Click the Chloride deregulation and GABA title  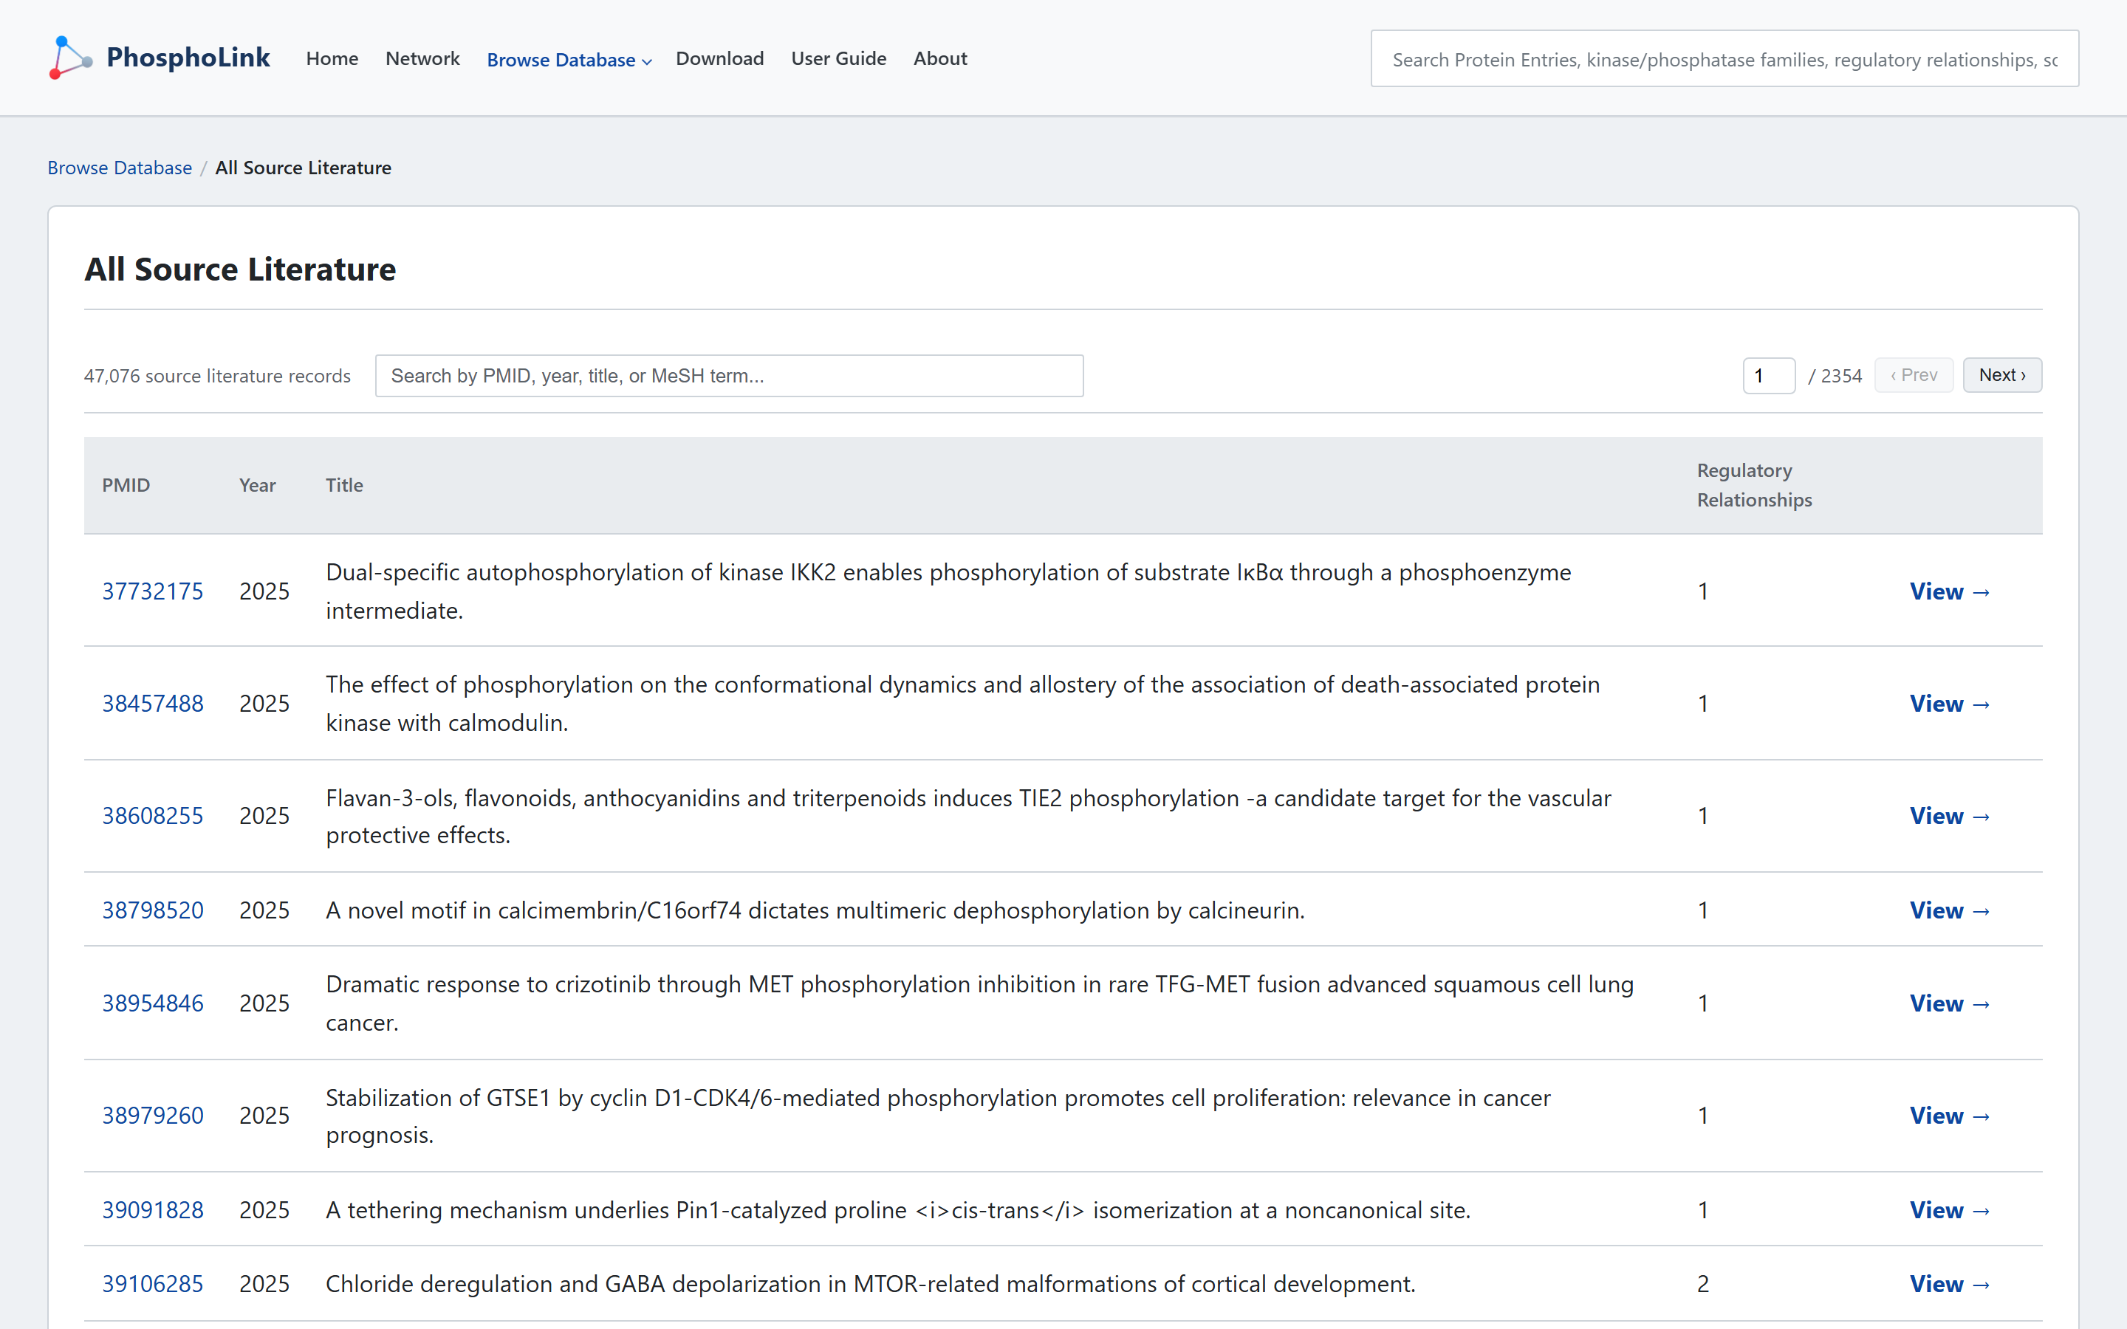pos(870,1284)
